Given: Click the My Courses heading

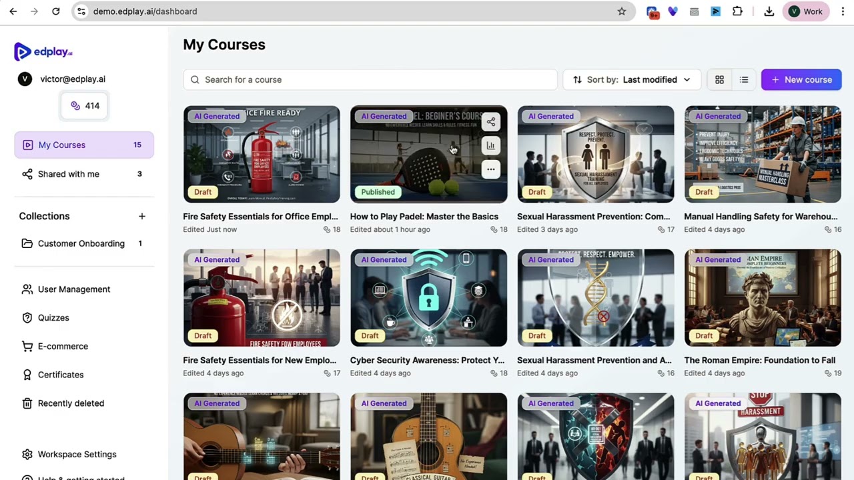Looking at the screenshot, I should pos(224,45).
